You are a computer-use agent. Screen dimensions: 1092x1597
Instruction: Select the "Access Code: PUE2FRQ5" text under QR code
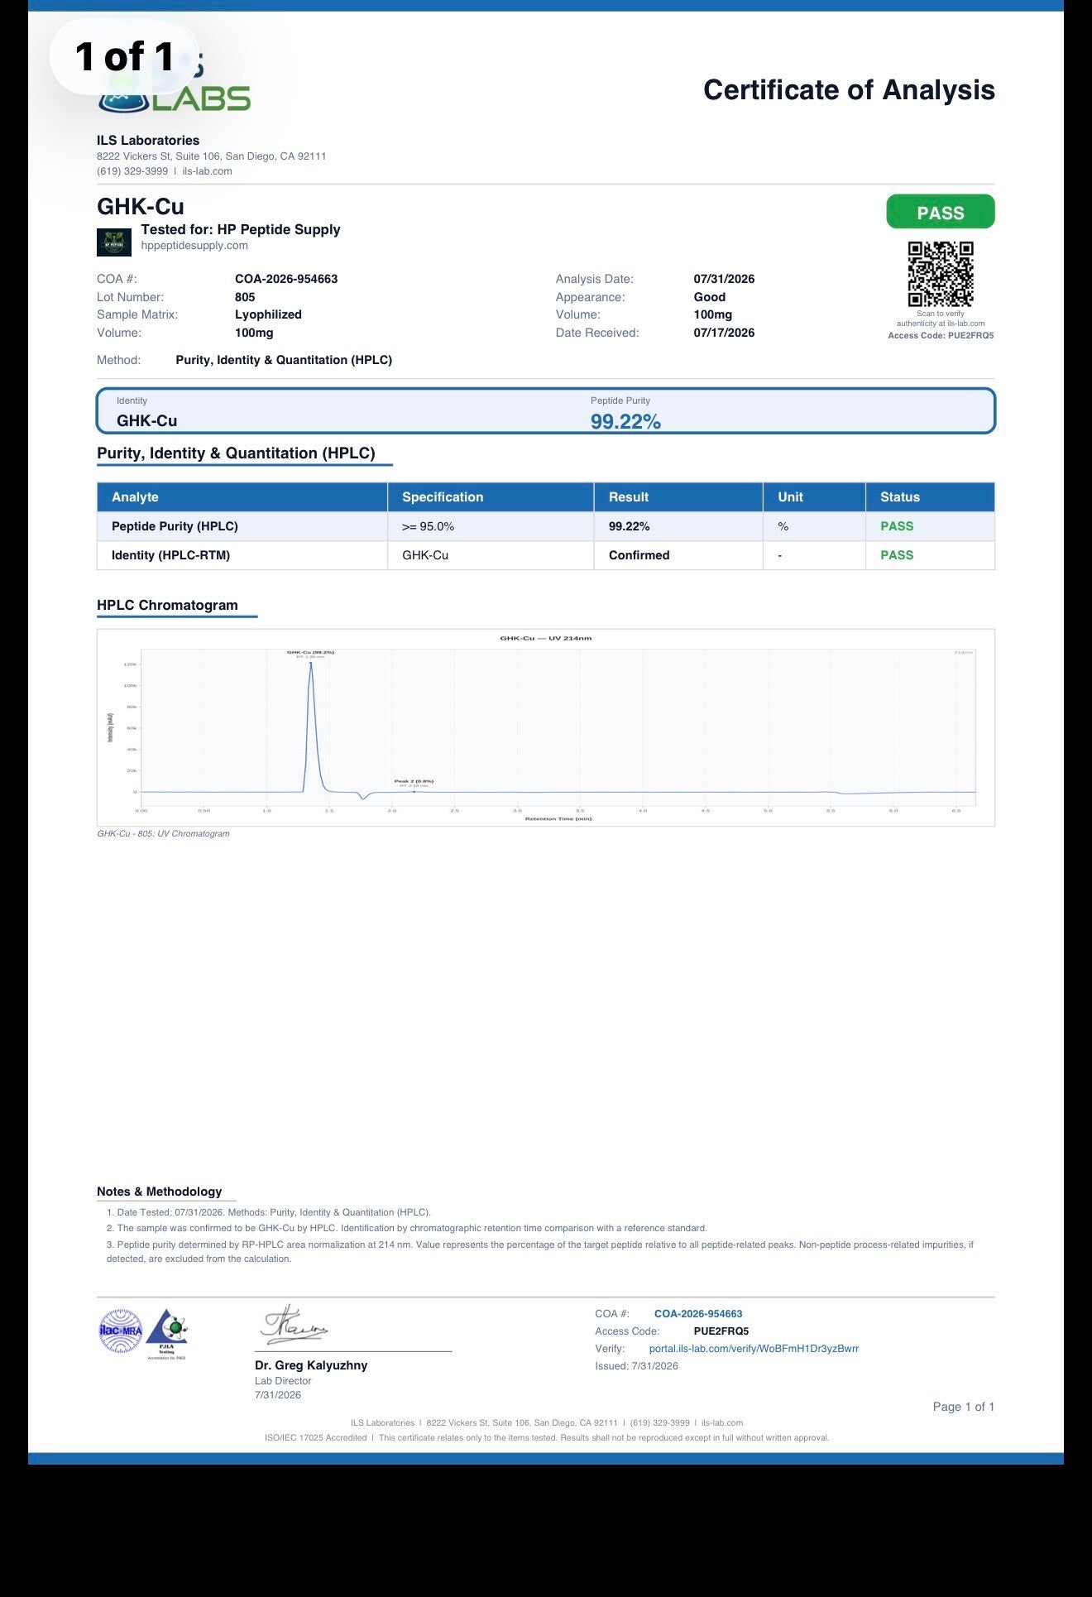coord(941,336)
